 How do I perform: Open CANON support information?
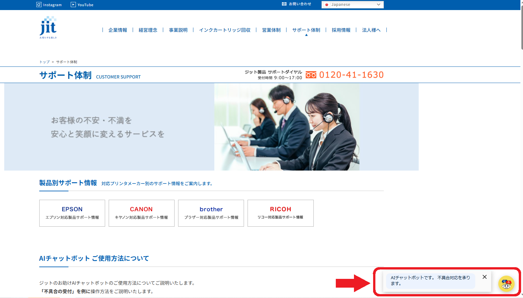point(141,213)
